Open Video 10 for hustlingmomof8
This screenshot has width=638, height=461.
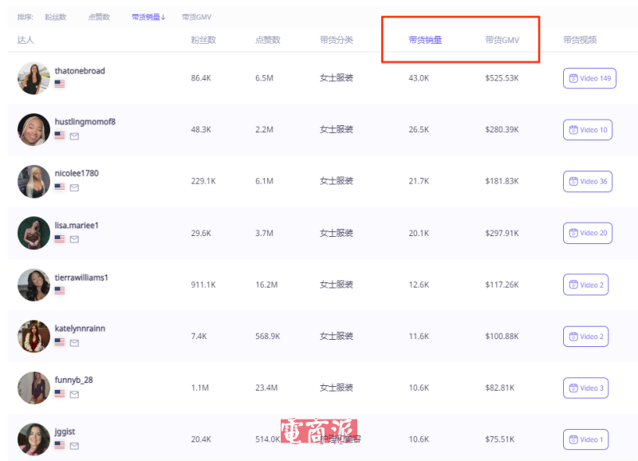(x=588, y=130)
